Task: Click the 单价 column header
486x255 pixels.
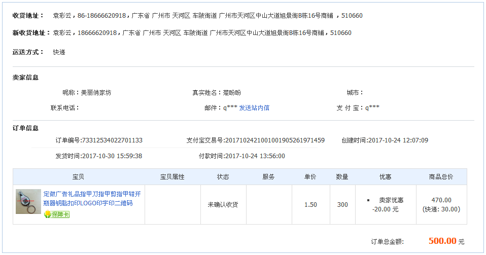Action: point(310,177)
